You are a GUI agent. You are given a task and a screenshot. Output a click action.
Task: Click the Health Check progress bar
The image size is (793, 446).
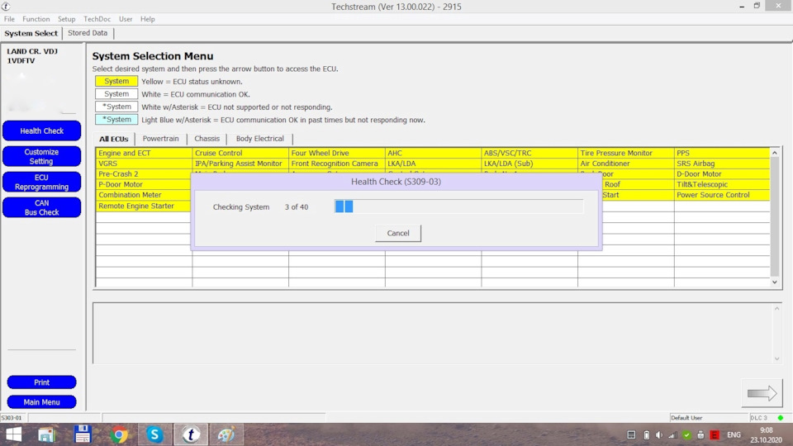[x=458, y=206]
